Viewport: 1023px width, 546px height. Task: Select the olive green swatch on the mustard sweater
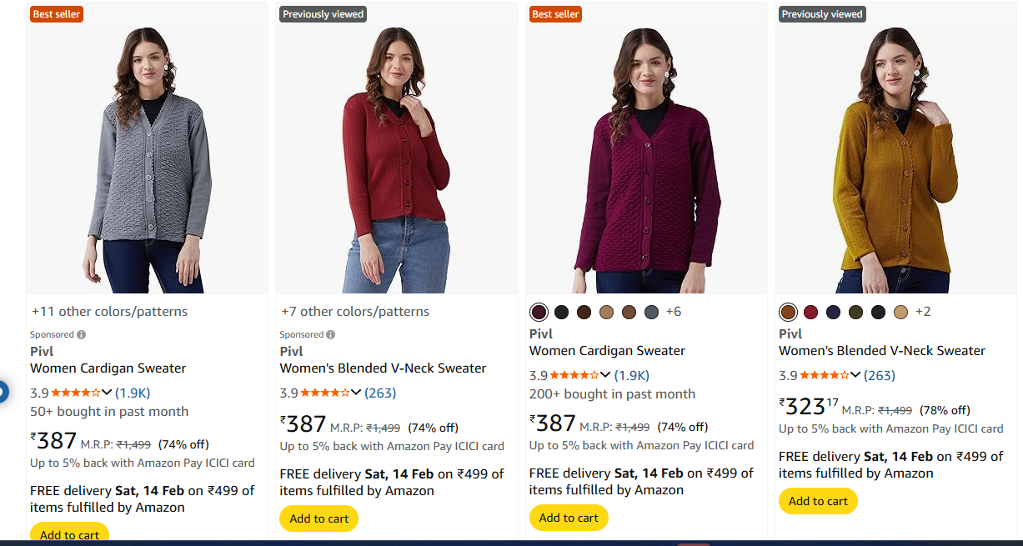point(855,312)
